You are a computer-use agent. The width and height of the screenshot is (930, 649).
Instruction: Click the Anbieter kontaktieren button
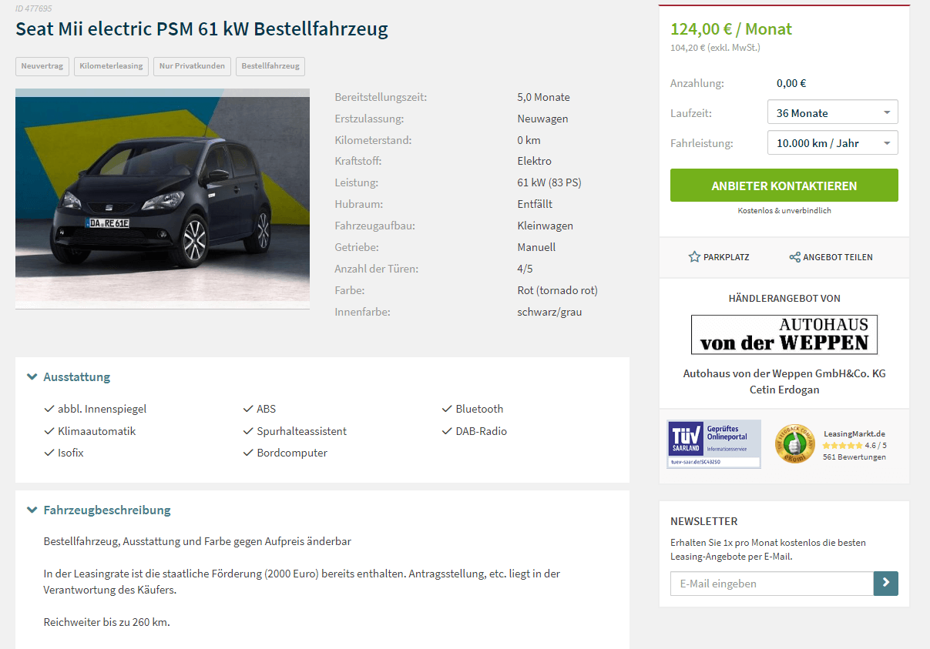[784, 186]
